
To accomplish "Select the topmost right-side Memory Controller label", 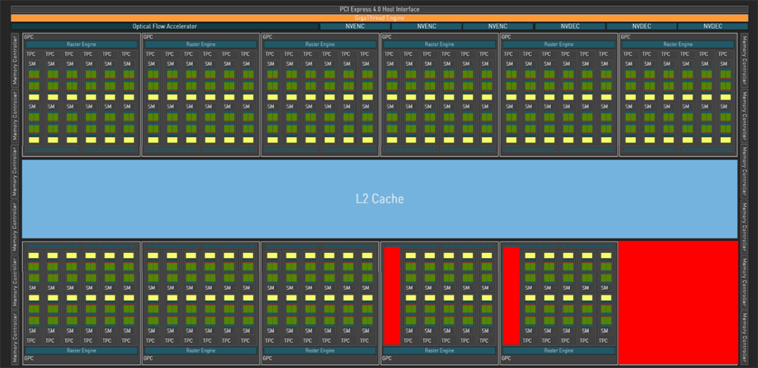I will click(x=744, y=60).
